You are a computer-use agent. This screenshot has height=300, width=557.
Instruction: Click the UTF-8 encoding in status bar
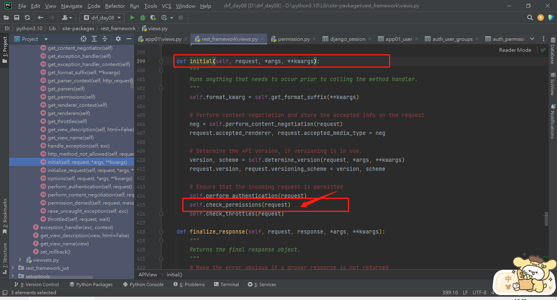tap(480, 292)
